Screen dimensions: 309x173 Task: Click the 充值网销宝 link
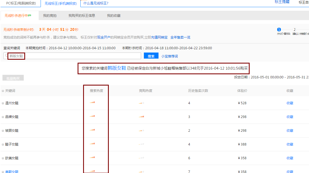159,37
